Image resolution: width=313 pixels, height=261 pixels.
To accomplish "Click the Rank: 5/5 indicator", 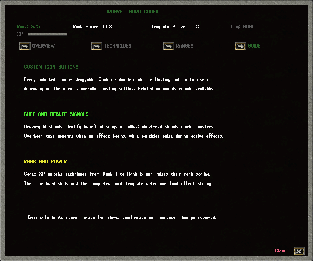I will 28,26.
